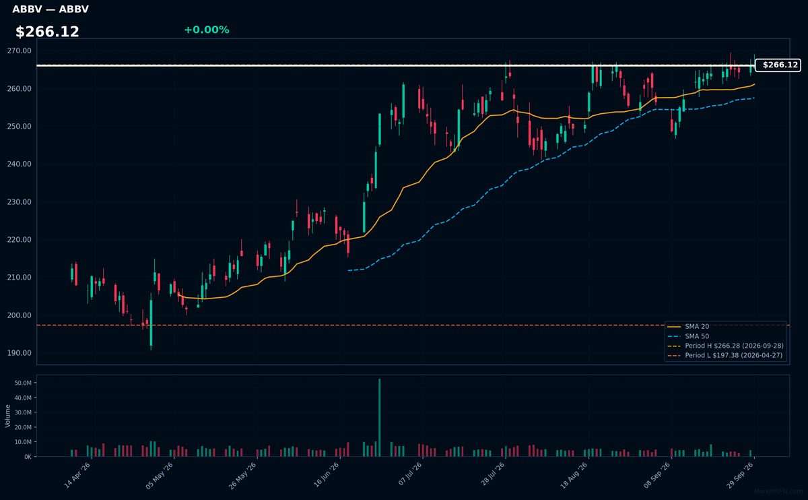Click the 07 Jul '26 date label
The width and height of the screenshot is (808, 500).
click(409, 474)
